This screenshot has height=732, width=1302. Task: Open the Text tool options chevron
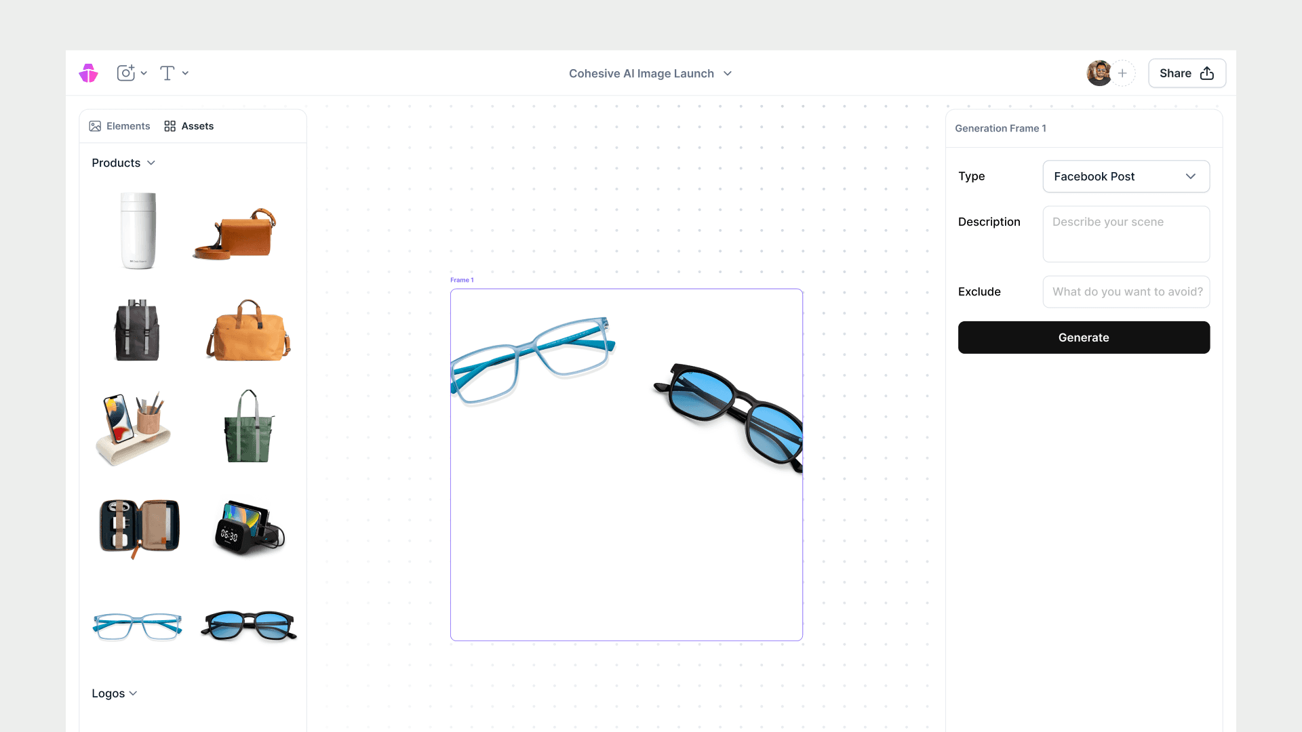pyautogui.click(x=185, y=73)
